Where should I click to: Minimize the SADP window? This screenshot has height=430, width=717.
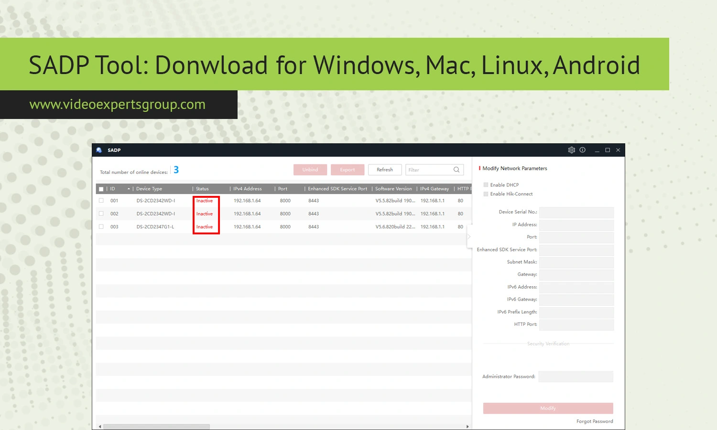tap(597, 150)
